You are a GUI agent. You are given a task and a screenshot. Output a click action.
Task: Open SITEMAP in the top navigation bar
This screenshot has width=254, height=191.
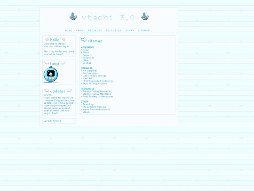144,30
